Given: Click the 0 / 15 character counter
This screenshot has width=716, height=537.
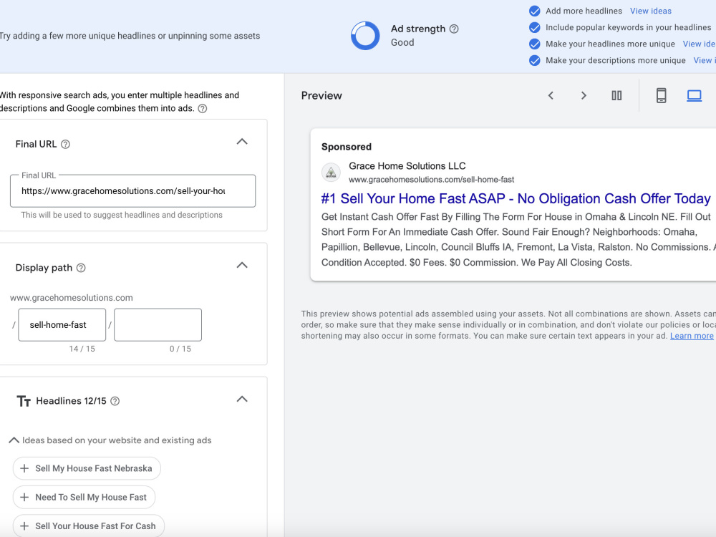Looking at the screenshot, I should [180, 349].
